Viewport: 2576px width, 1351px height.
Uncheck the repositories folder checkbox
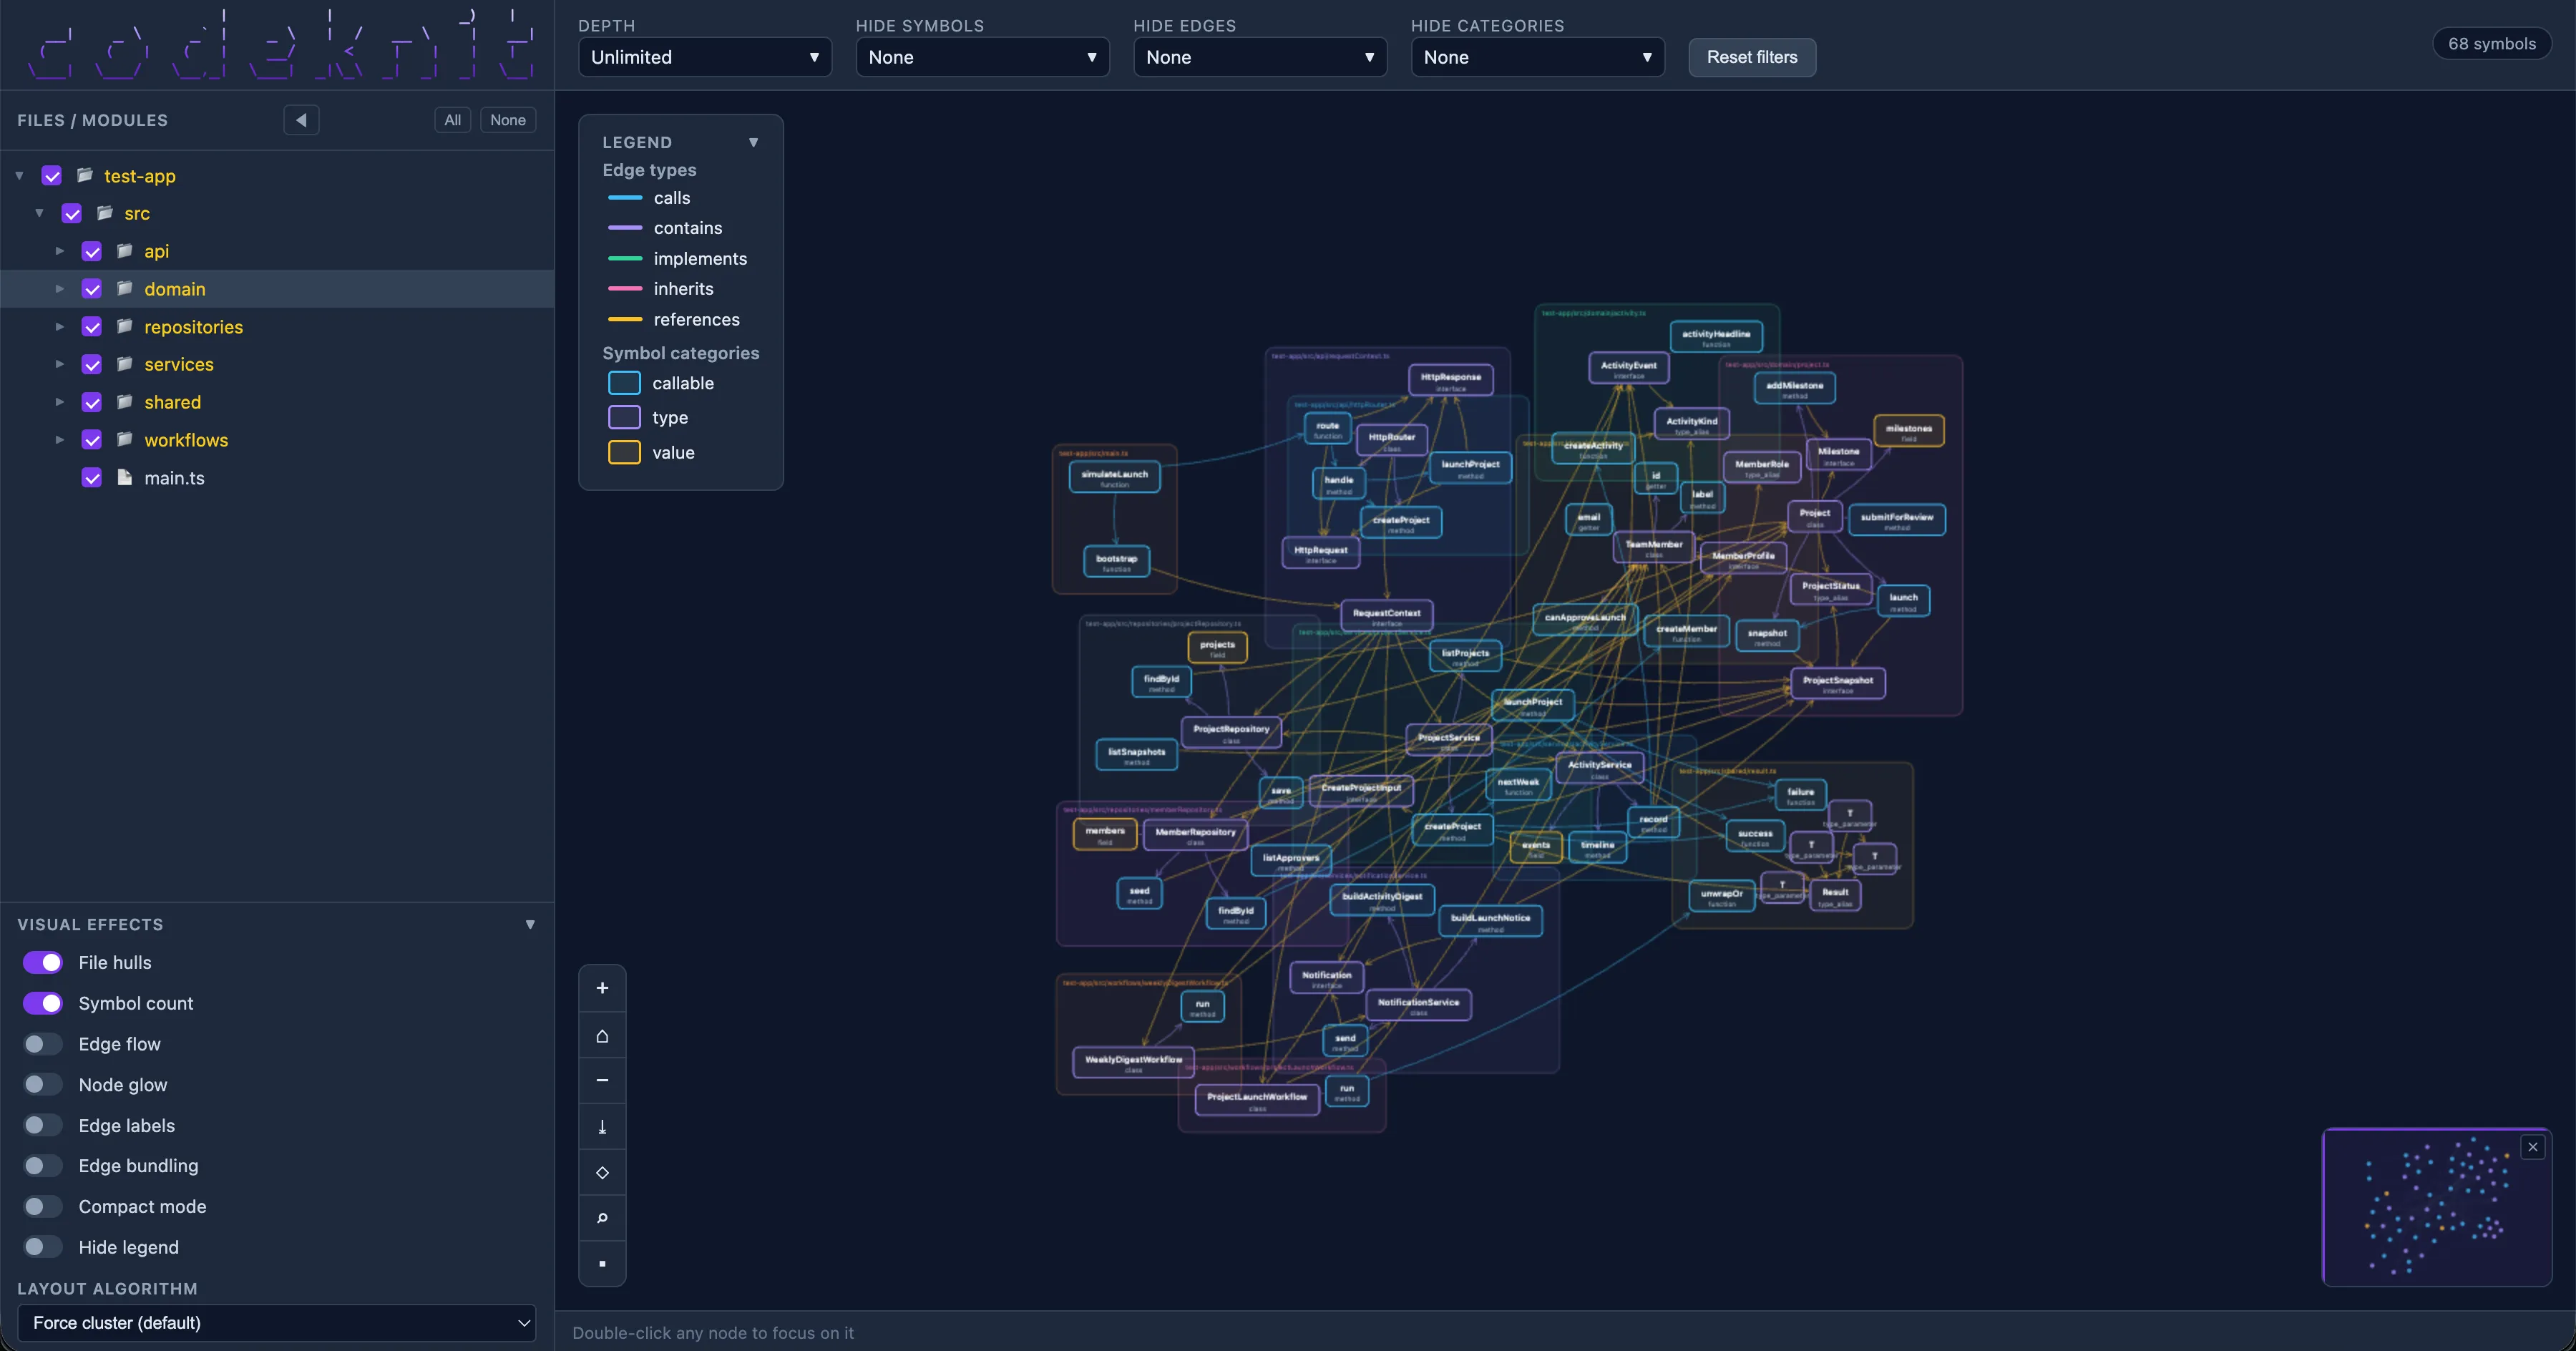point(92,327)
